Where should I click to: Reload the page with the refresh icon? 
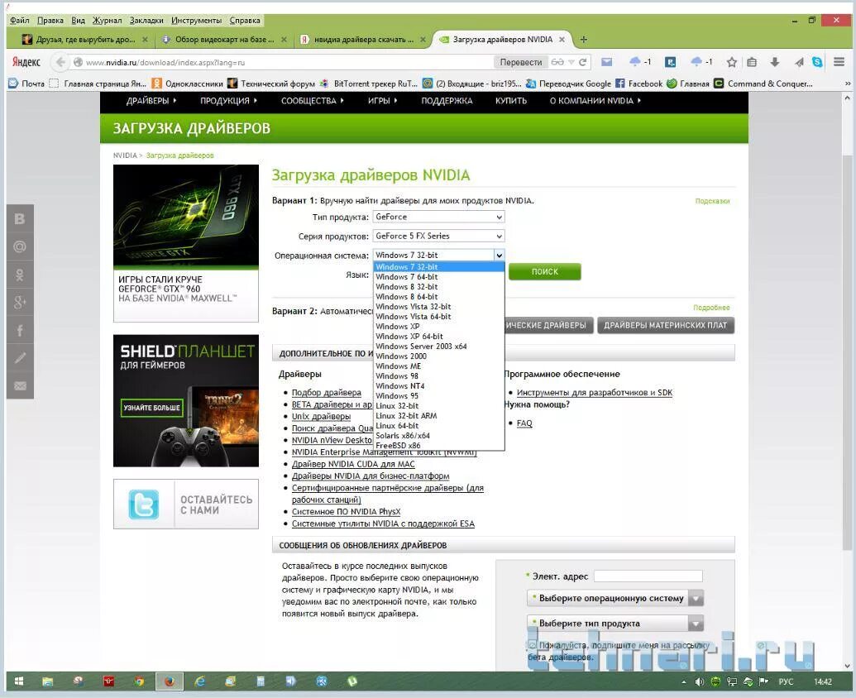[583, 62]
